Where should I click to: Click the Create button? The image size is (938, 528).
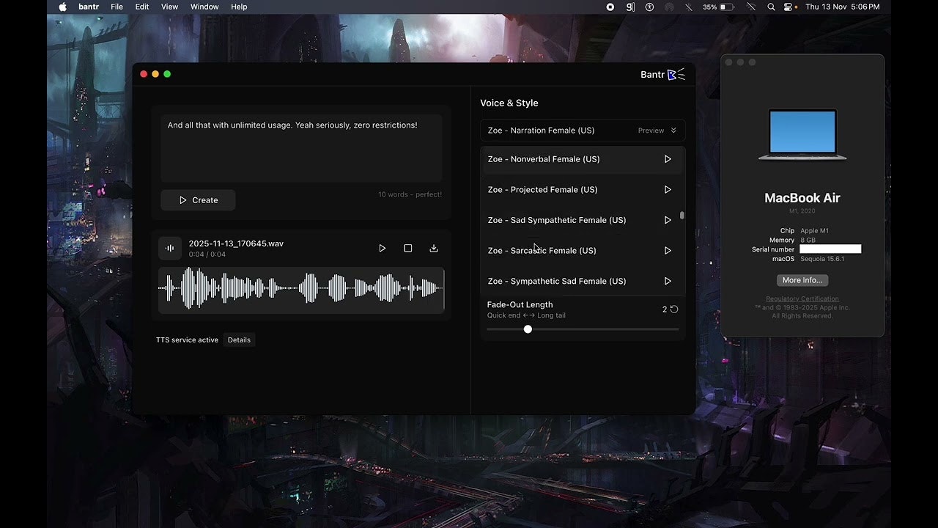(x=198, y=200)
